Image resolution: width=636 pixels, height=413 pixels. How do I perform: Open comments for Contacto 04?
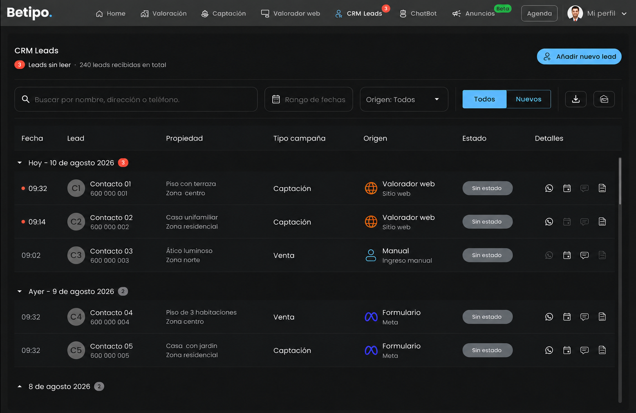584,317
